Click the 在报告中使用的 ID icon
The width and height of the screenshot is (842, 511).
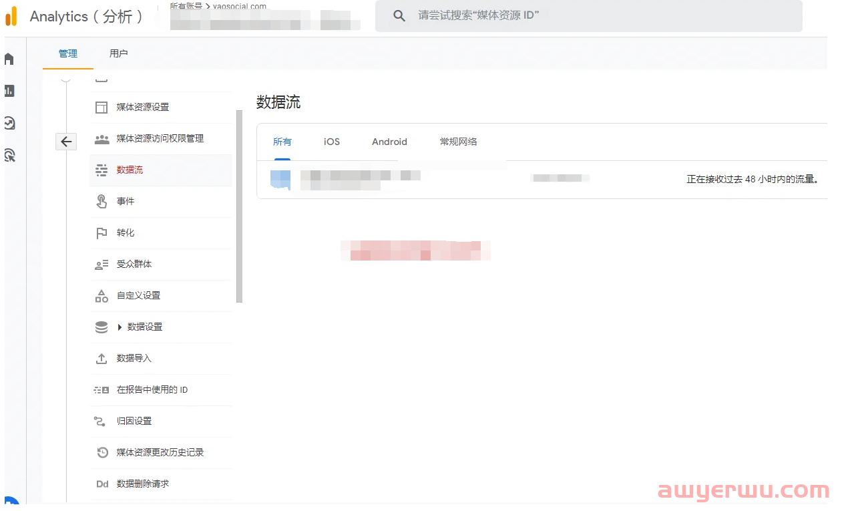click(101, 390)
